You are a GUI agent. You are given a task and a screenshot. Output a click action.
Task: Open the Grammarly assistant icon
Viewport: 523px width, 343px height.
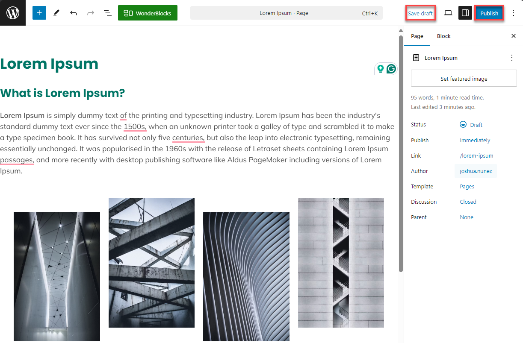point(392,68)
